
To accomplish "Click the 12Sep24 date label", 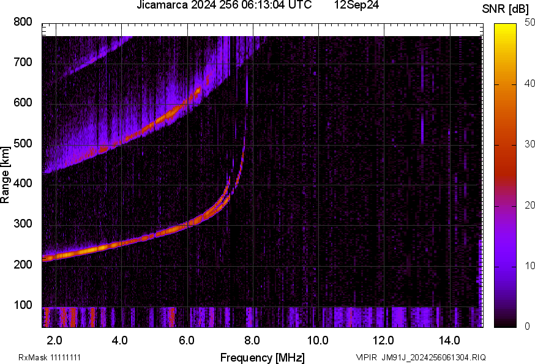I will click(x=356, y=6).
